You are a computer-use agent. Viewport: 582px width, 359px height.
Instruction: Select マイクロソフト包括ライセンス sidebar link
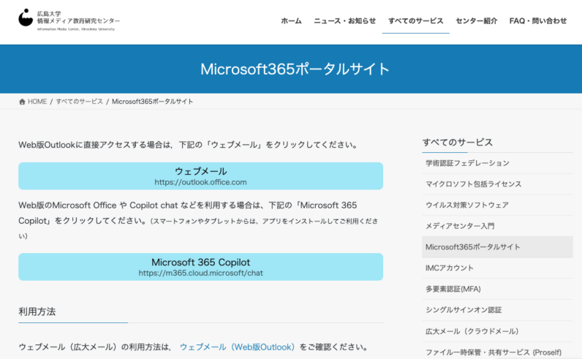[x=473, y=184]
